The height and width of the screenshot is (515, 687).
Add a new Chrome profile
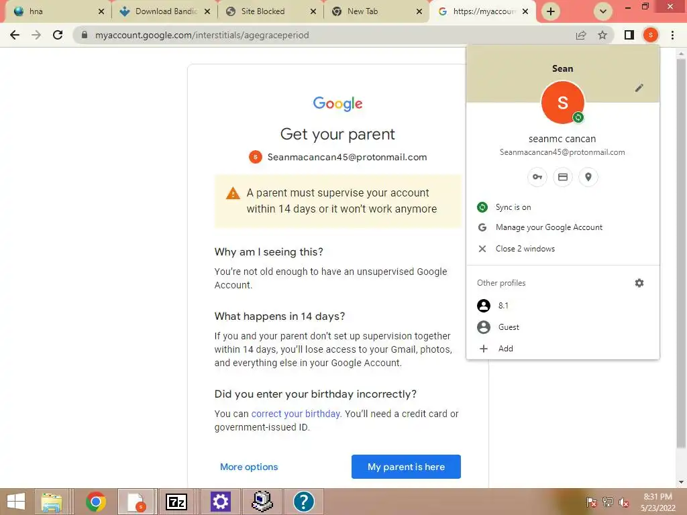coord(563,349)
